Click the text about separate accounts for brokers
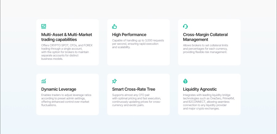This screenshot has width=277, height=134. (60, 56)
